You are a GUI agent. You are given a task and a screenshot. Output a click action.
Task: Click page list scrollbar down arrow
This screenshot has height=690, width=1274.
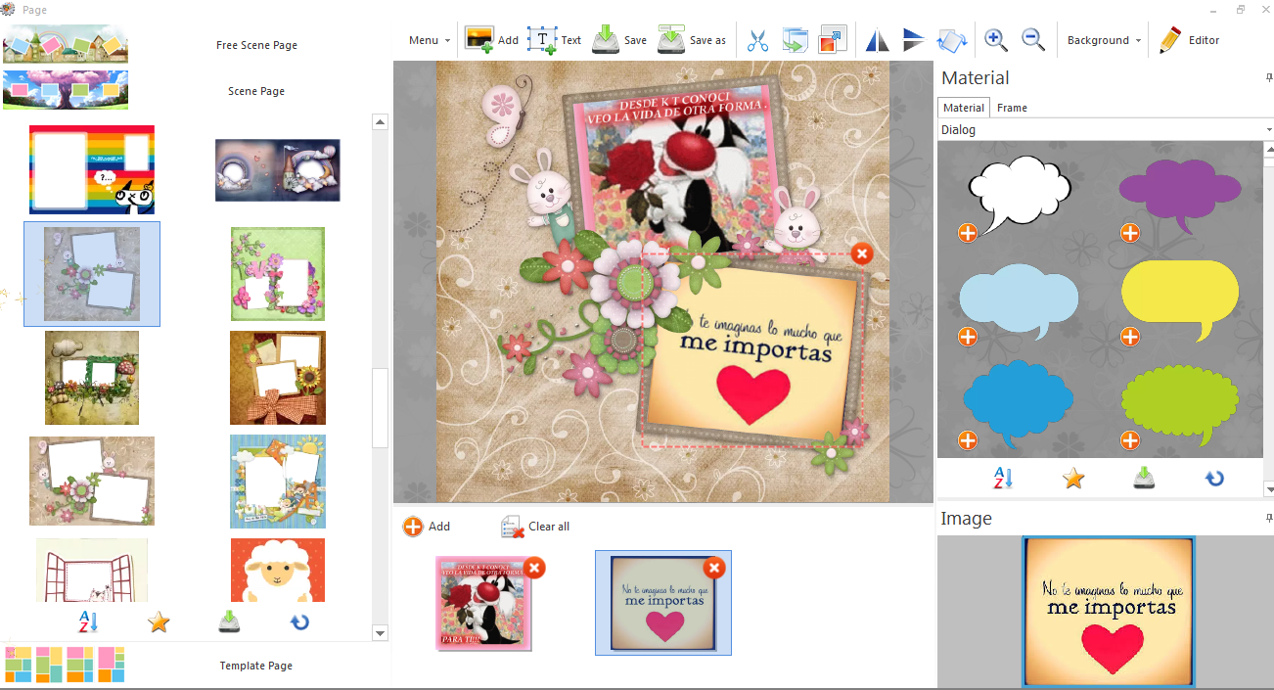(x=381, y=633)
